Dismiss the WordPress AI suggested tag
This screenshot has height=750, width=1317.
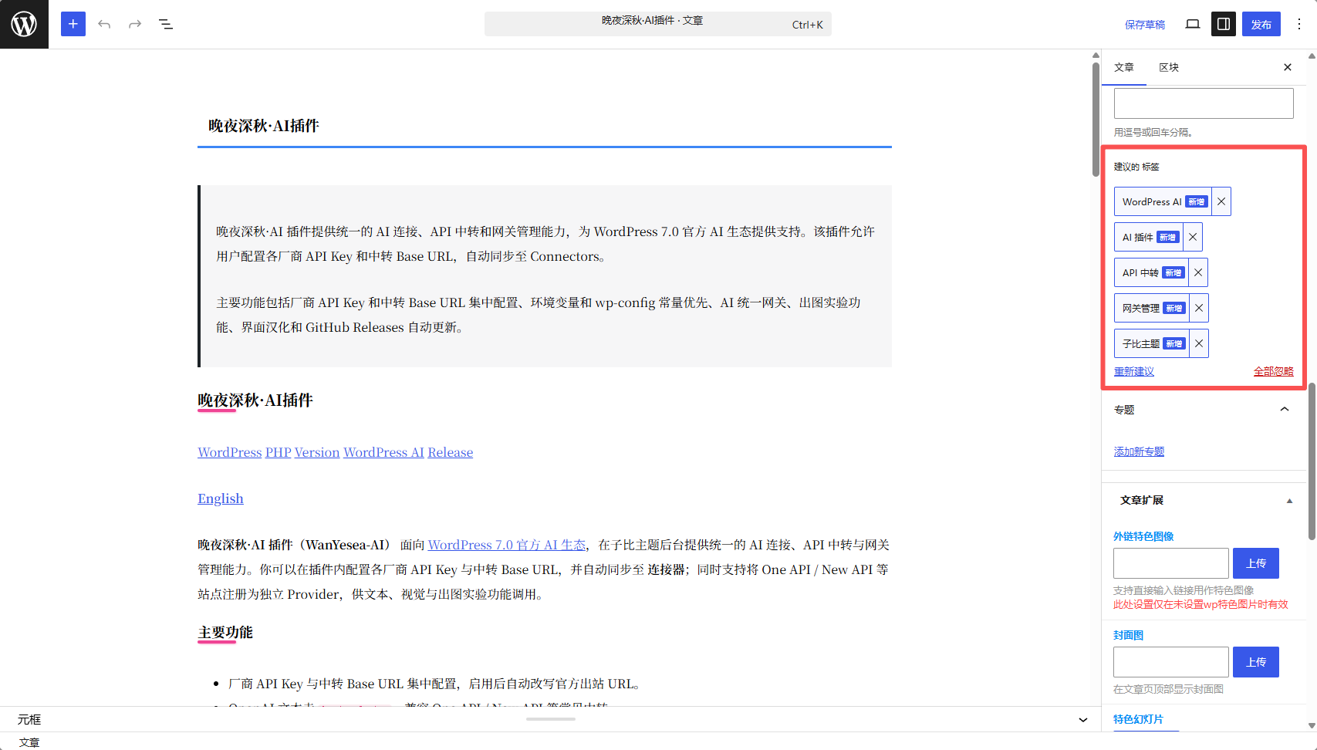click(1221, 201)
